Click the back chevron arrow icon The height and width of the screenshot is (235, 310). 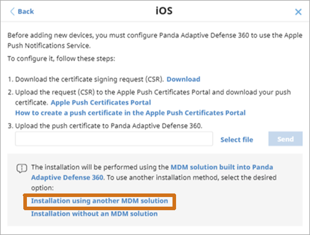coord(12,12)
